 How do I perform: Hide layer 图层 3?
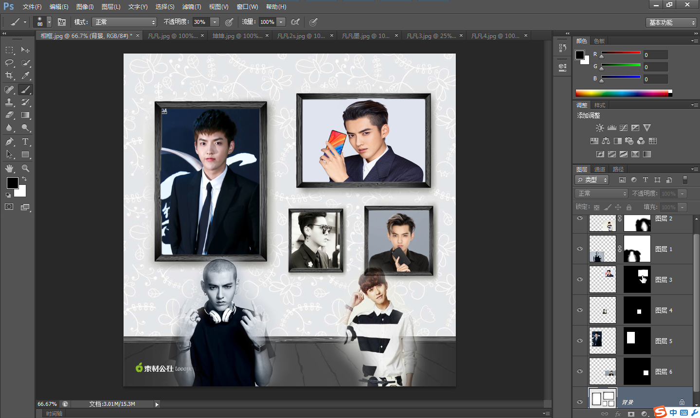pyautogui.click(x=580, y=279)
